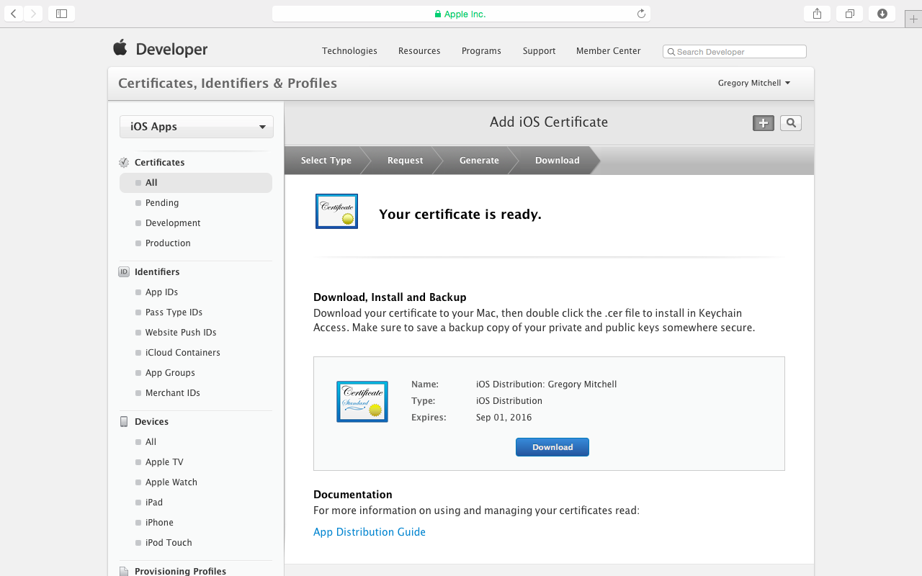The width and height of the screenshot is (922, 576).
Task: Click the Provisioning Profiles document icon
Action: pyautogui.click(x=124, y=571)
